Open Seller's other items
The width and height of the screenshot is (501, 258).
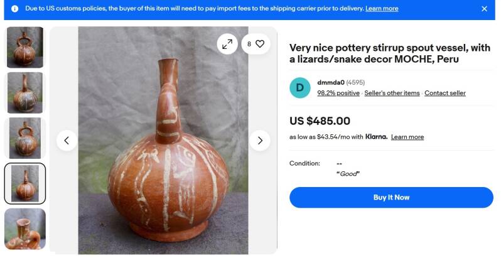click(x=392, y=93)
